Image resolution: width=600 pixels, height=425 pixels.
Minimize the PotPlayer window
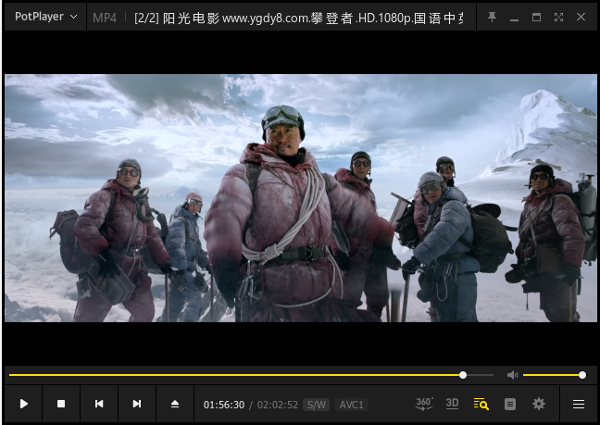(x=514, y=18)
